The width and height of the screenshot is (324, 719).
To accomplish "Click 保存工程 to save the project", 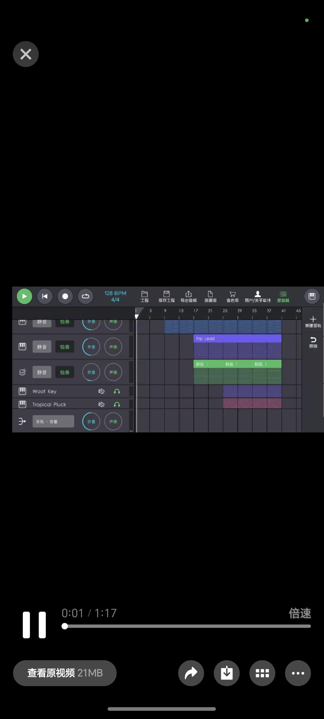I will tap(166, 296).
